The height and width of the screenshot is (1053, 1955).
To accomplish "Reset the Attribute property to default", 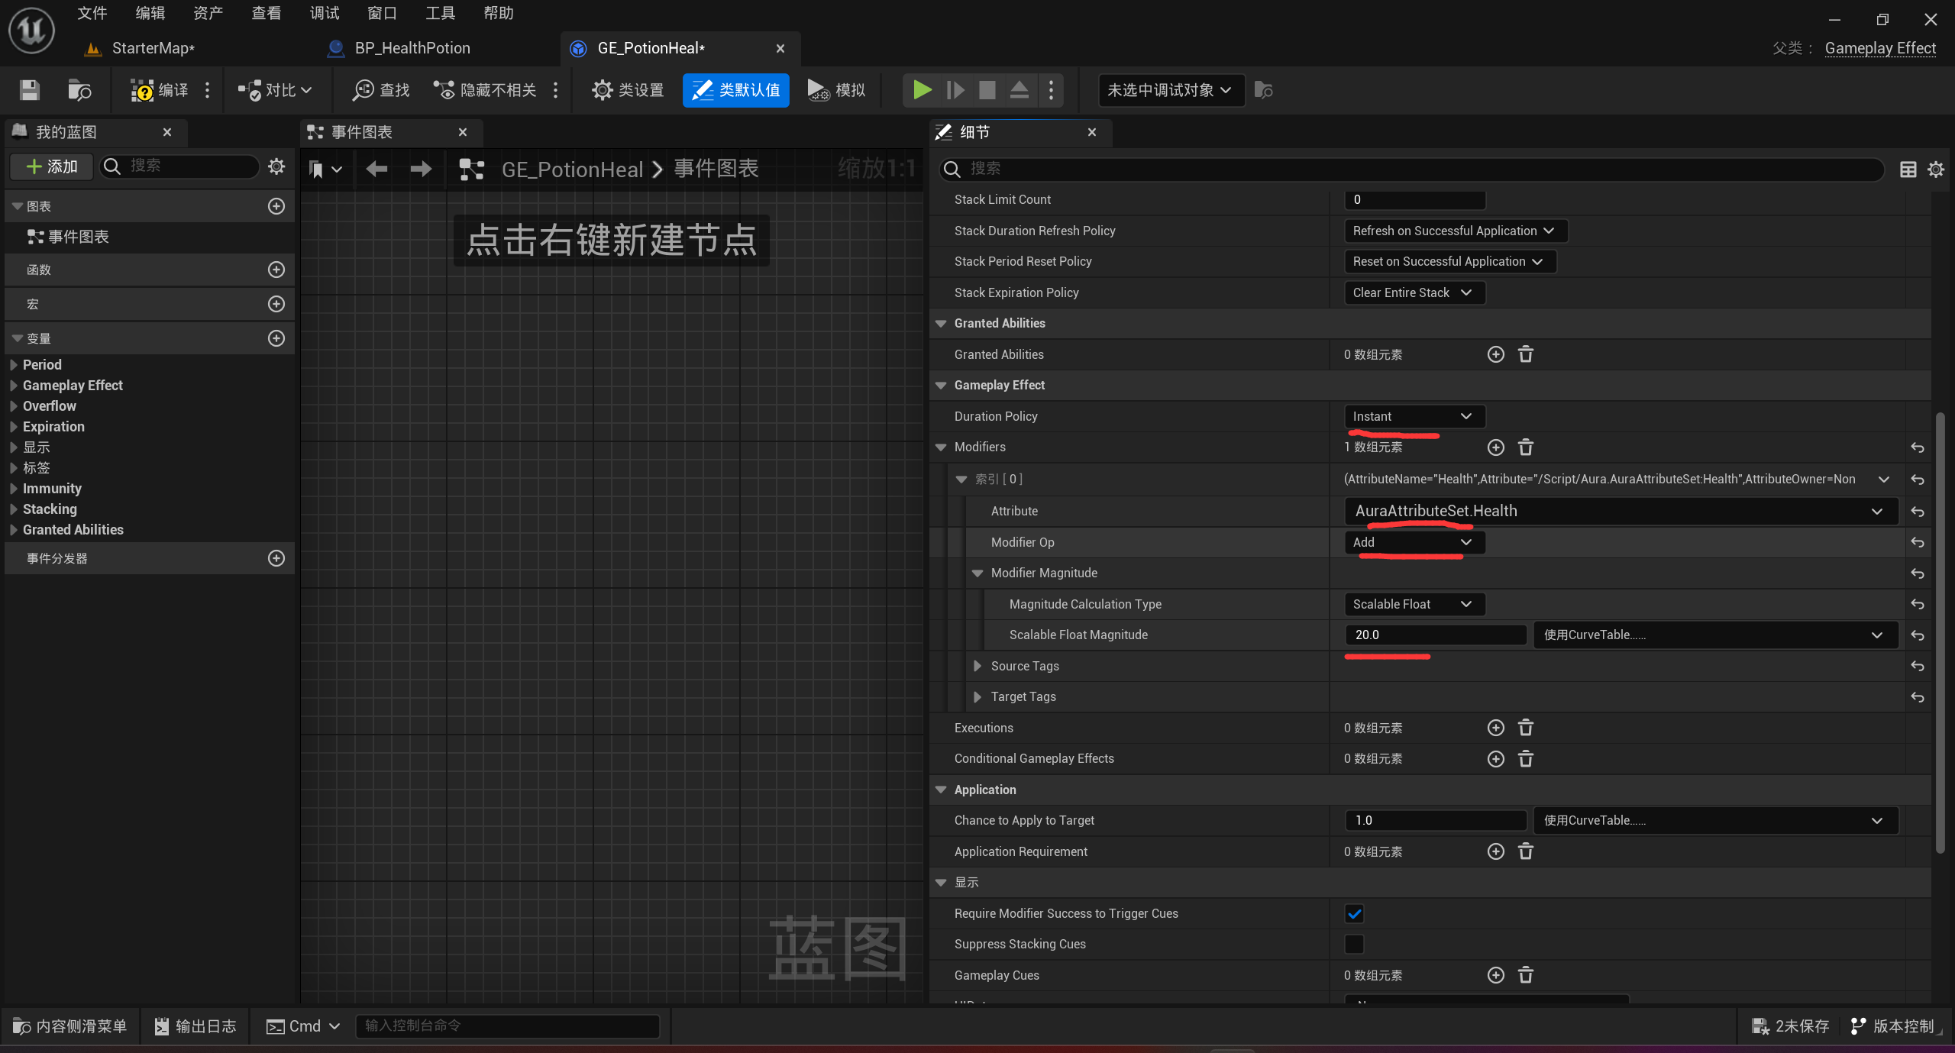I will pos(1917,512).
